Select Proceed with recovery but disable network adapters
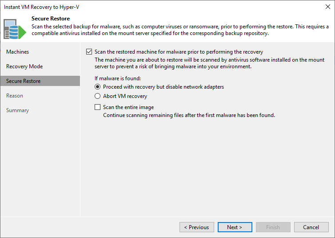335x238 pixels. [97, 87]
